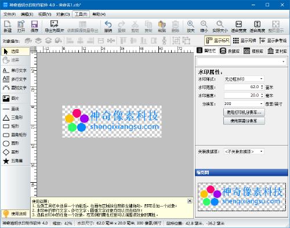290x228 pixels.
Task: Choose the multi-line text tool (多行文字)
Action: tap(16, 79)
